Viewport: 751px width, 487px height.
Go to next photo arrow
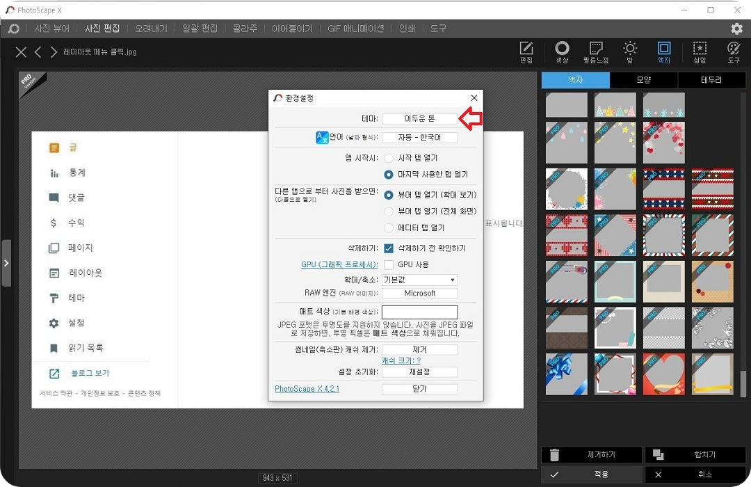coord(54,51)
